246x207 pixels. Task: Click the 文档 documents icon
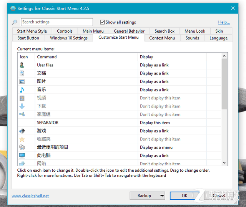pyautogui.click(x=22, y=73)
